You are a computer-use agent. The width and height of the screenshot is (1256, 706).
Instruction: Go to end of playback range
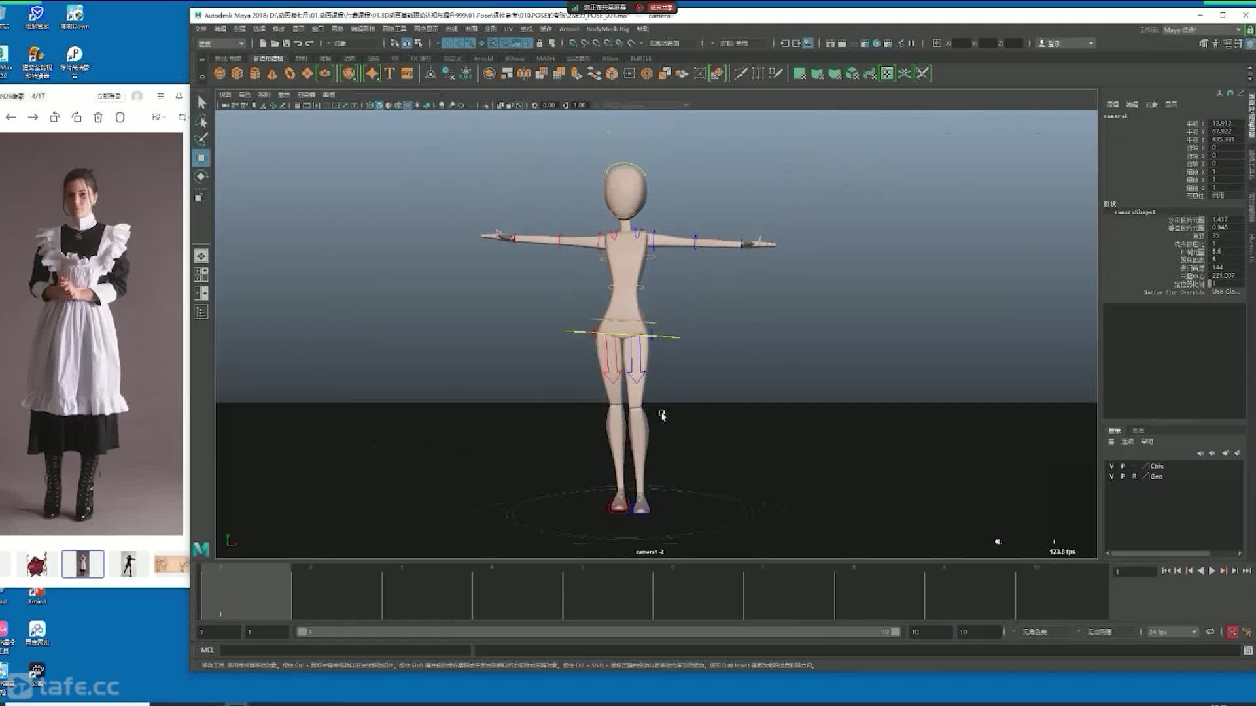(x=1247, y=571)
